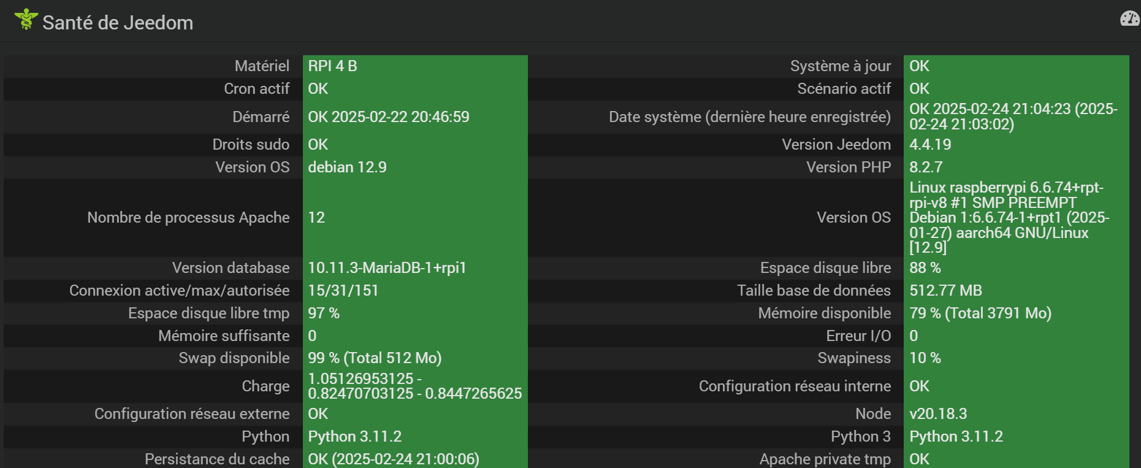Select '10.11.3-MariaDB-1+rpi1' value

click(x=387, y=267)
